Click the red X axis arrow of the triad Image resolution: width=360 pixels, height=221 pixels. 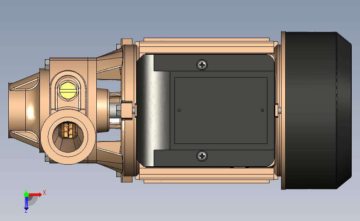click(x=35, y=194)
